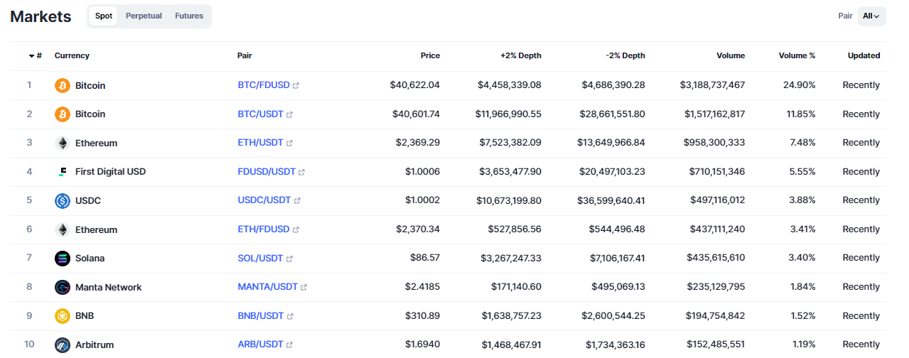Click external link icon next to ARB/USDT

click(290, 345)
